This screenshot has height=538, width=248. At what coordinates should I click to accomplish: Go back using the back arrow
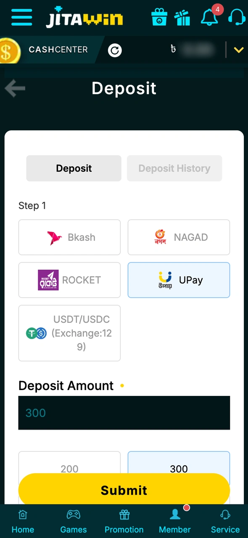pyautogui.click(x=15, y=88)
